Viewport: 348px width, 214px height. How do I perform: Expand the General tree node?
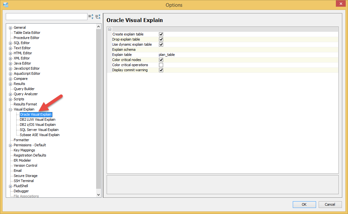pyautogui.click(x=10, y=28)
